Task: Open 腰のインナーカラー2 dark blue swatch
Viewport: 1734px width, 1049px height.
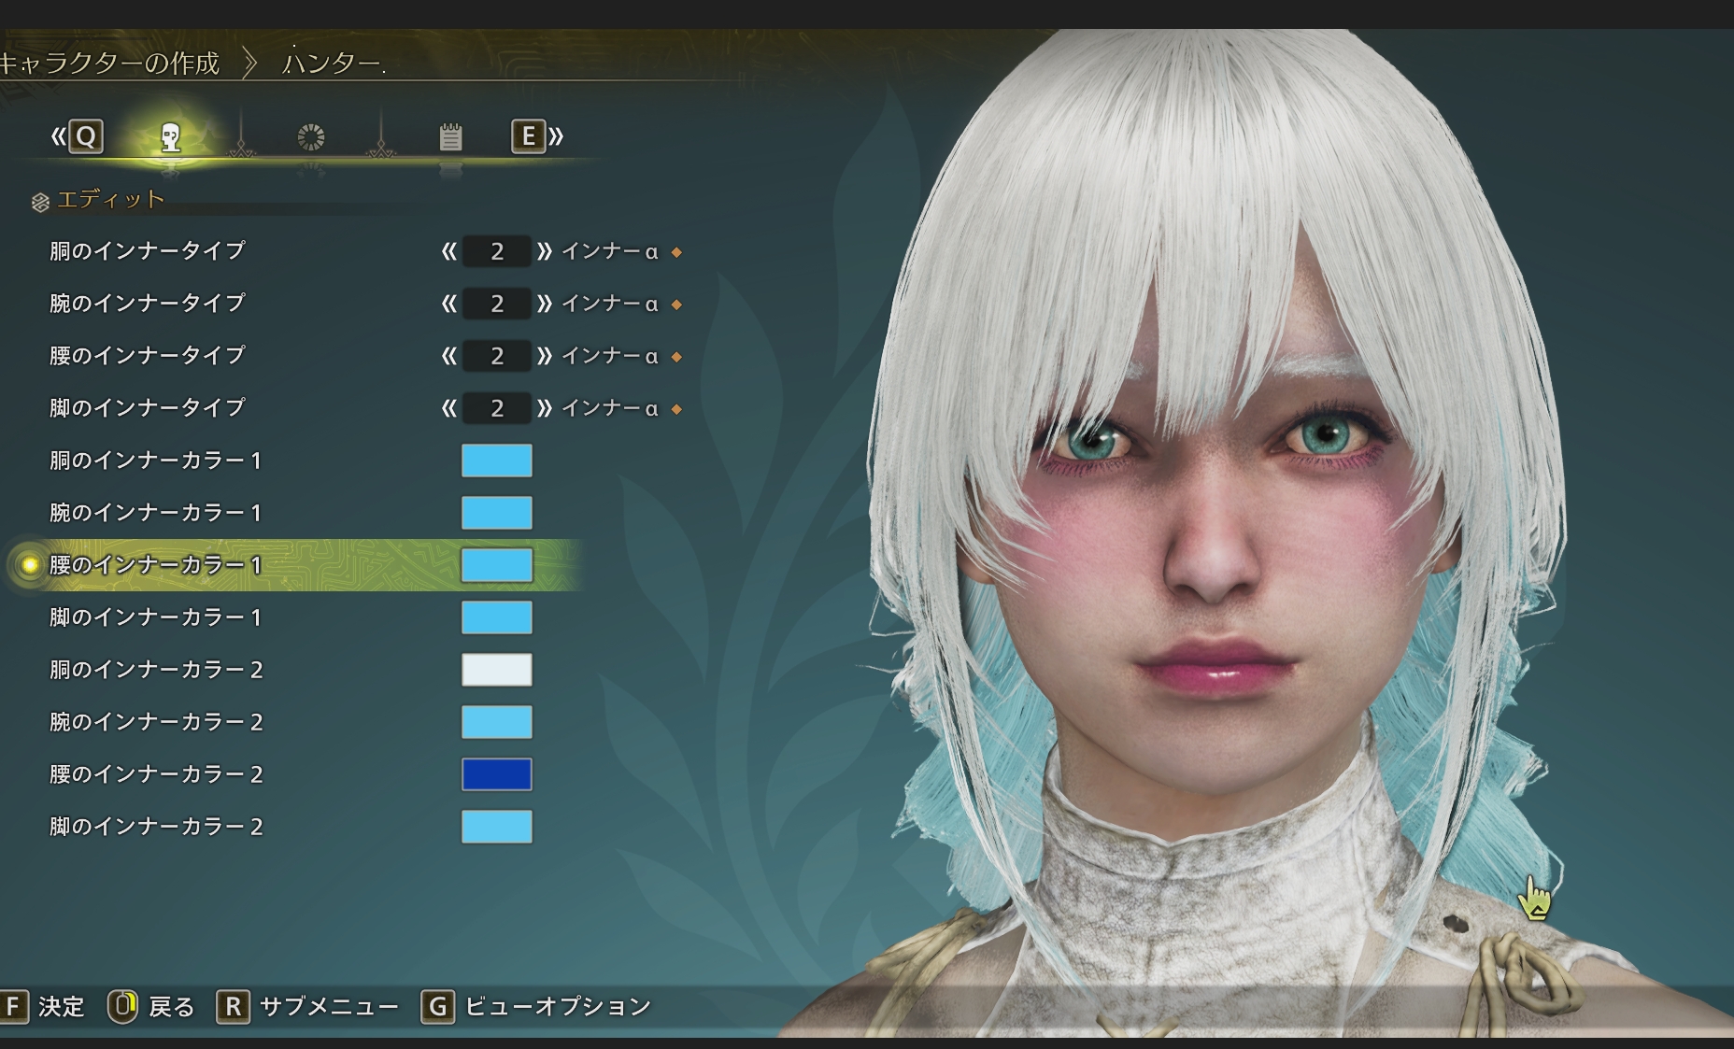Action: point(496,774)
